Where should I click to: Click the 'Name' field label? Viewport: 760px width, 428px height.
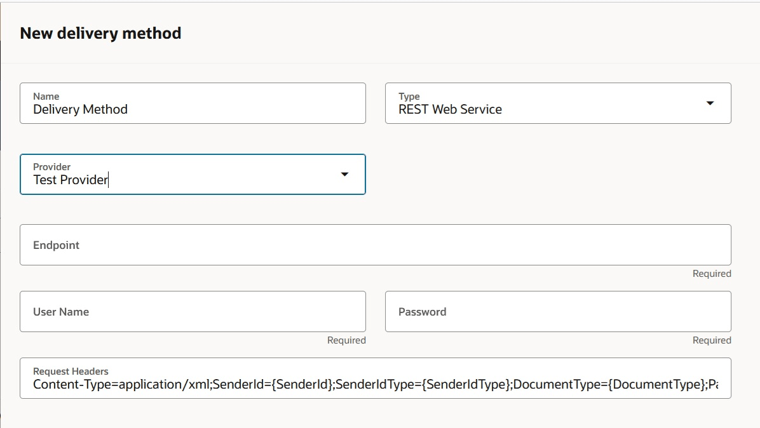46,97
